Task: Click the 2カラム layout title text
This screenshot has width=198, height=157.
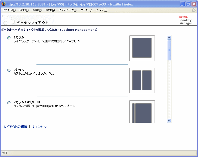Action: pos(19,70)
